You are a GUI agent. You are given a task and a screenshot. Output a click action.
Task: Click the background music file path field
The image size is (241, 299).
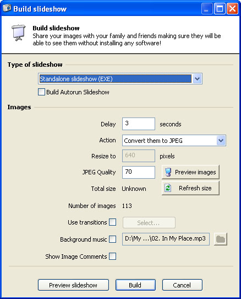166,239
